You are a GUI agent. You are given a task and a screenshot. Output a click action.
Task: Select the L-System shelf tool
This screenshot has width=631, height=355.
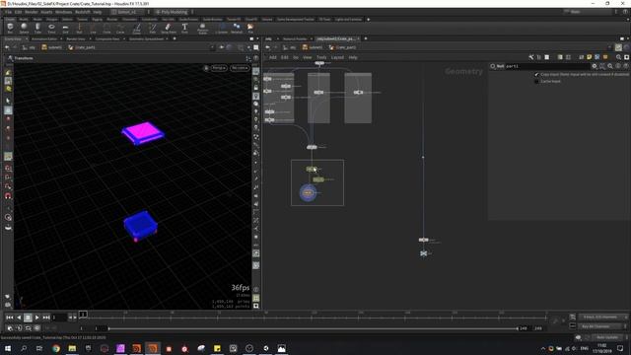(221, 28)
